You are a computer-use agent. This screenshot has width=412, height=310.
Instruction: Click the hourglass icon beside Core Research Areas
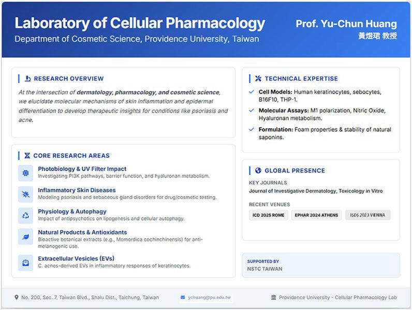click(27, 156)
